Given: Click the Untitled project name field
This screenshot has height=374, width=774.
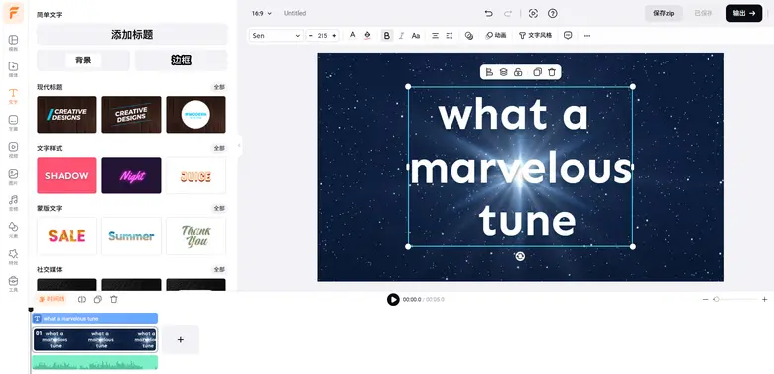Looking at the screenshot, I should tap(295, 13).
